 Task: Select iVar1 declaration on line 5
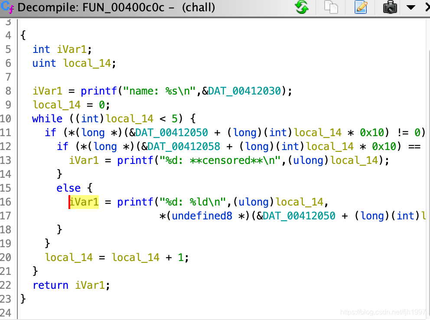72,49
